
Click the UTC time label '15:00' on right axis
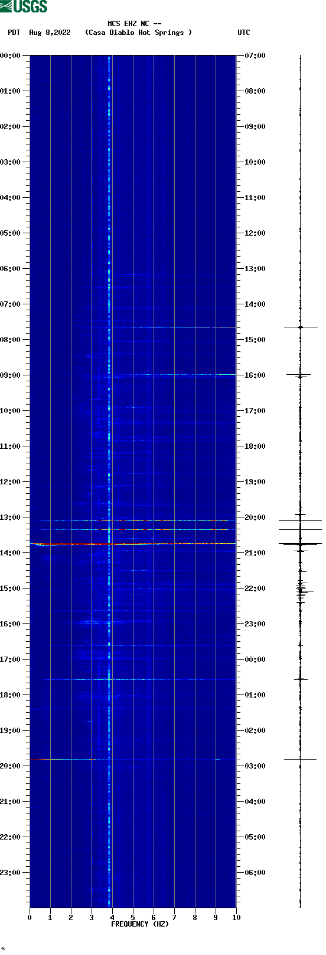pos(255,340)
